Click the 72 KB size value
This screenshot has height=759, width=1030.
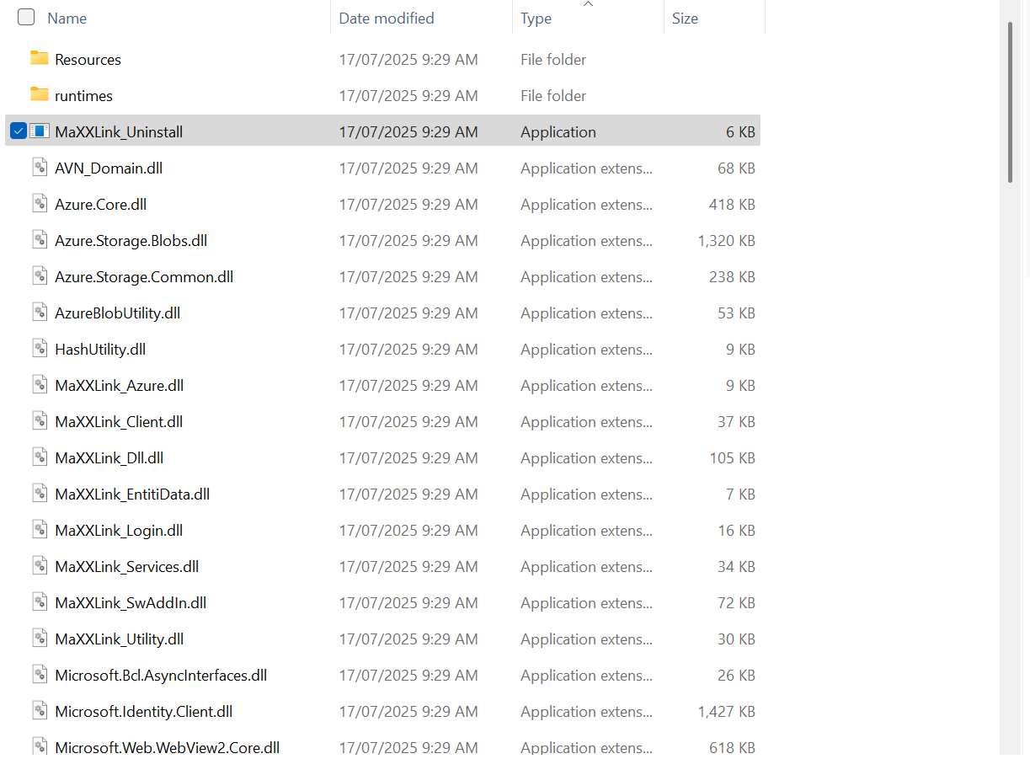(736, 603)
